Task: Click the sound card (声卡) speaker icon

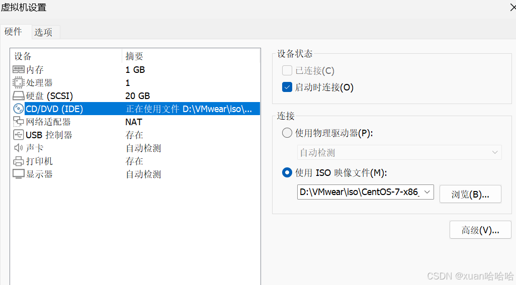Action: tap(19, 148)
